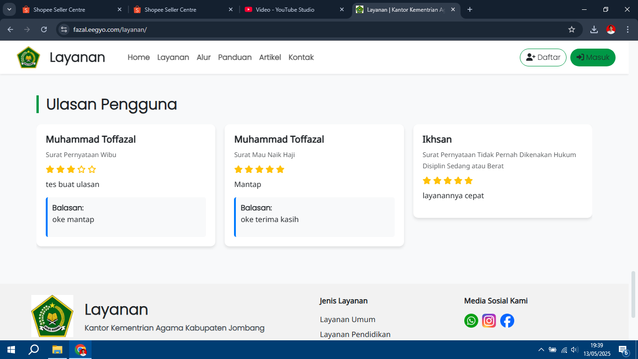Show hidden system tray icons

(541, 350)
